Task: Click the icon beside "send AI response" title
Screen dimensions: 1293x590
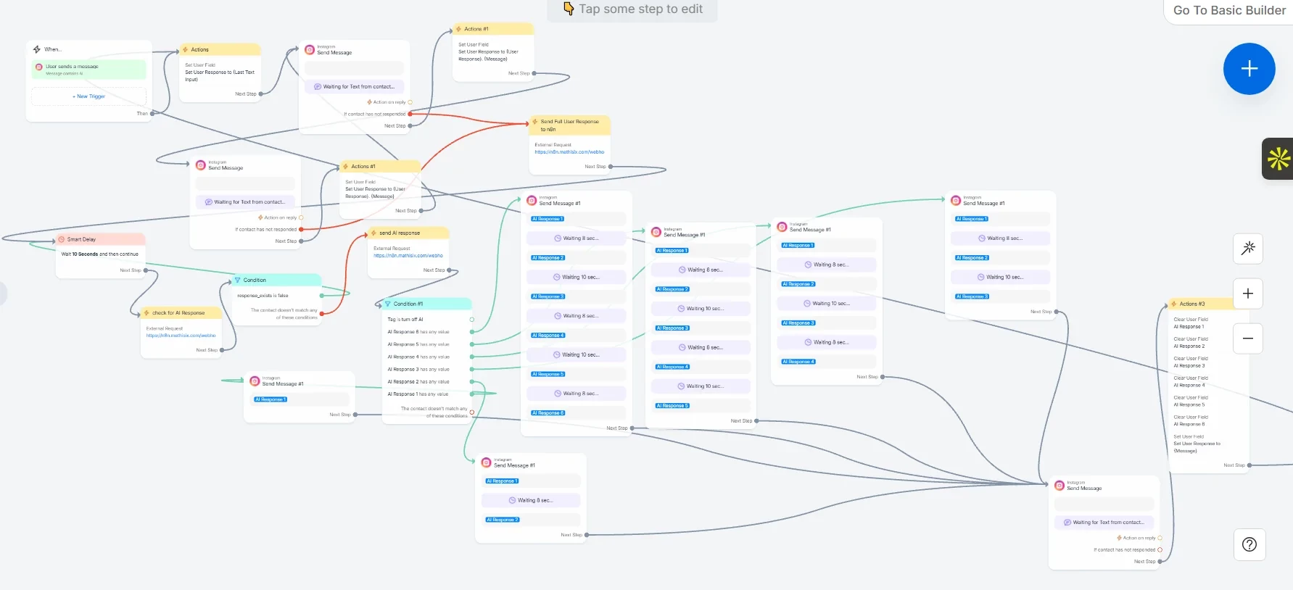Action: (373, 233)
